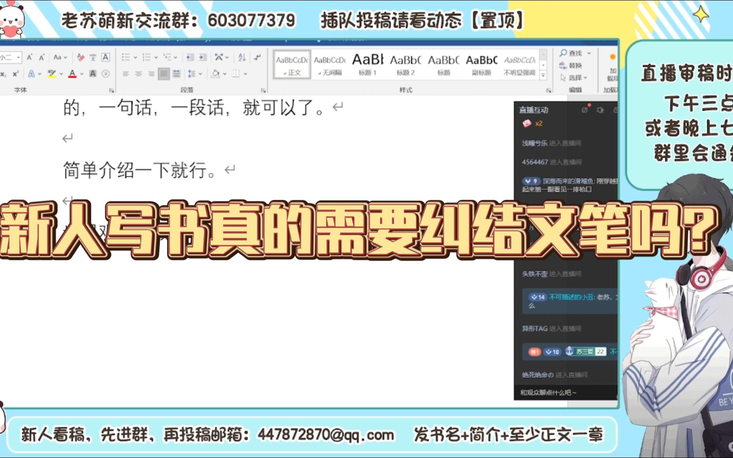Select the 无间隔 style
Viewport: 733px width, 458px height.
pyautogui.click(x=330, y=65)
